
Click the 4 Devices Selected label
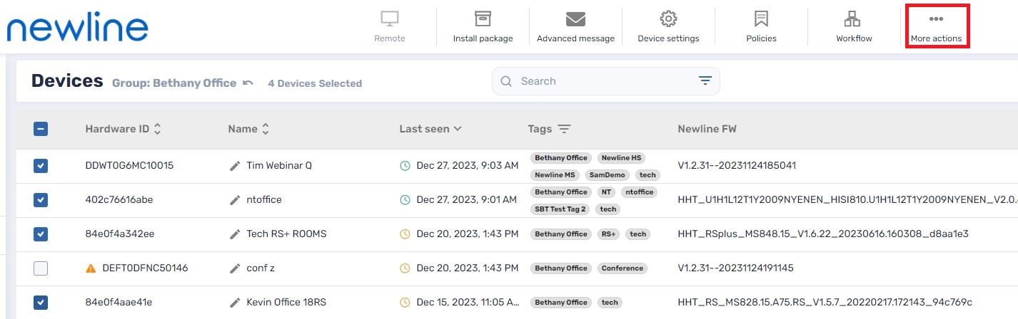(x=315, y=83)
